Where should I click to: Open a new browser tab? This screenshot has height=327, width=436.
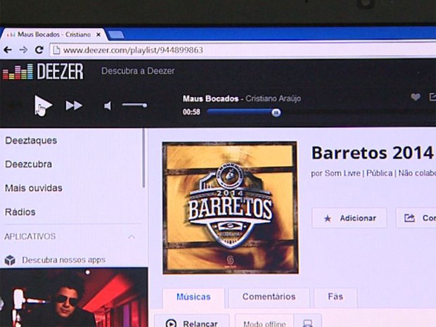point(115,35)
